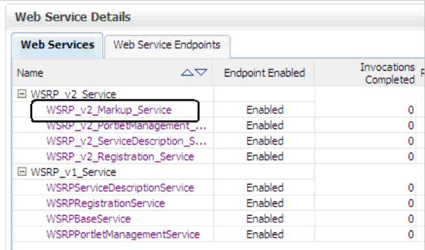Image resolution: width=425 pixels, height=250 pixels.
Task: Open the WSRP_v2_PortletManagement_... link
Action: tap(126, 126)
